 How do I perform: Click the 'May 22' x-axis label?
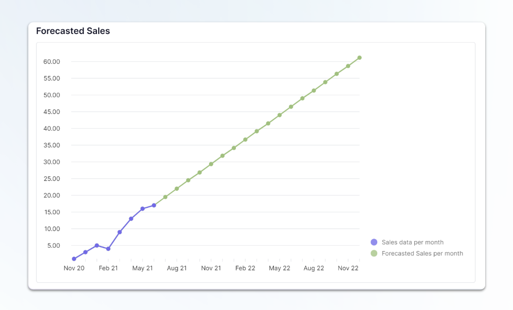[x=280, y=268]
